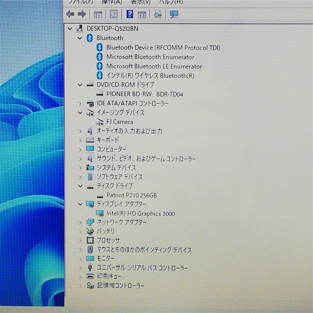Collapse the DESKTOP-Q52I2BN root node
313x313 pixels.
70,29
